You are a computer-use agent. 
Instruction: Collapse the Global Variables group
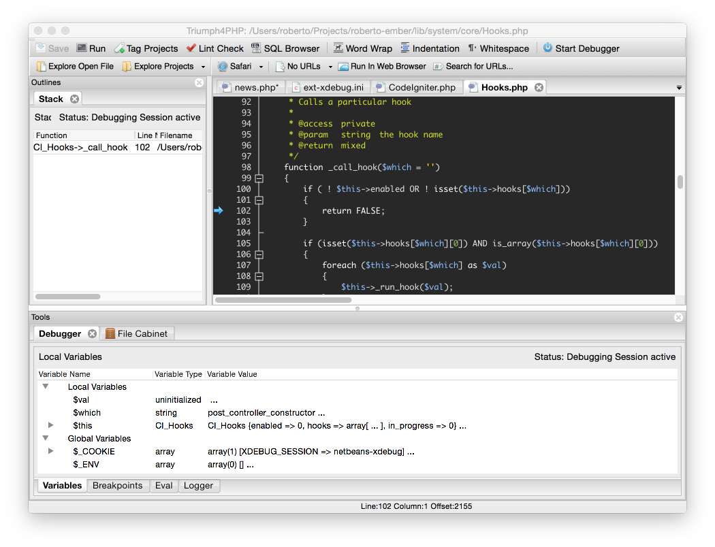(x=46, y=437)
